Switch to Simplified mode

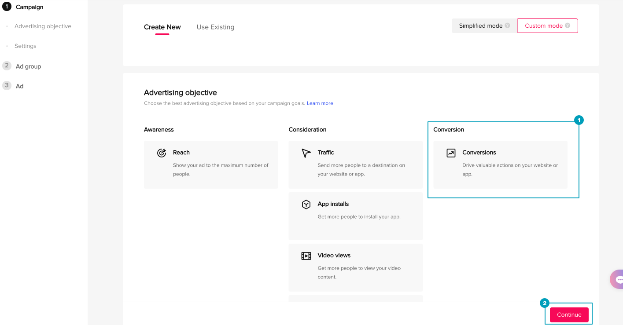484,26
